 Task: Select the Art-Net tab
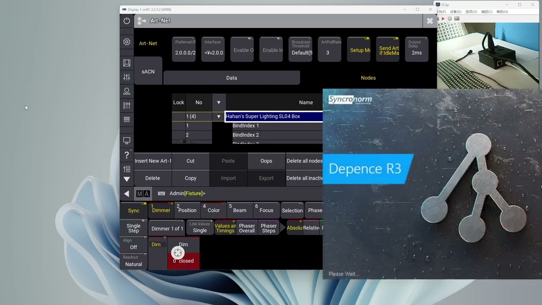point(148,43)
